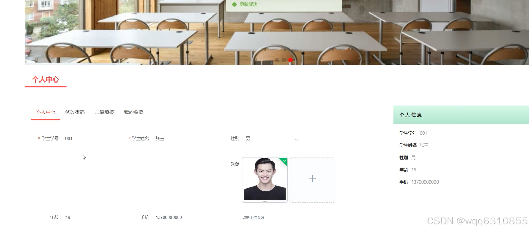The height and width of the screenshot is (230, 529).
Task: Click 年龄 19 in info panel
Action: tap(408, 170)
